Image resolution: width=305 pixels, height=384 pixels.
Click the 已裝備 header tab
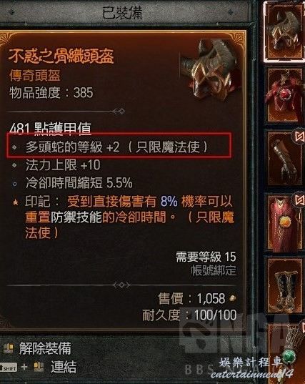click(x=122, y=12)
